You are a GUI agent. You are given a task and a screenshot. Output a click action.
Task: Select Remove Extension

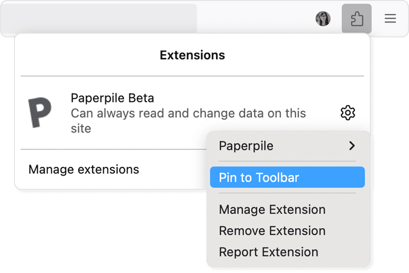pos(272,230)
